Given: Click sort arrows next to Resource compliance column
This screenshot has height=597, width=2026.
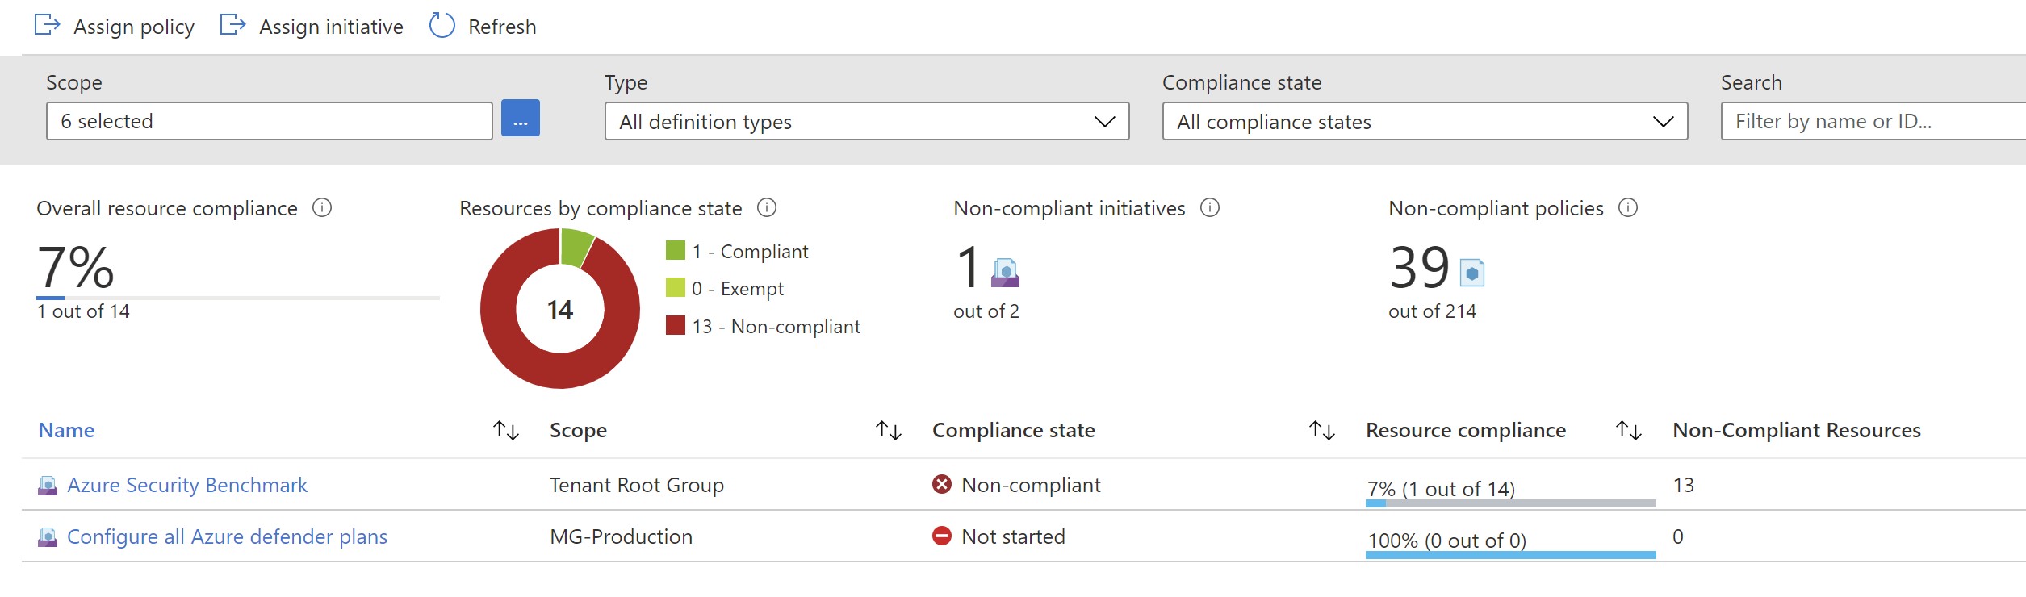Looking at the screenshot, I should click(1629, 430).
